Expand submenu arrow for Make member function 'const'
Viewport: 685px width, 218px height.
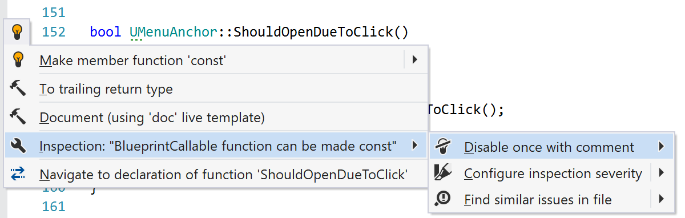415,59
